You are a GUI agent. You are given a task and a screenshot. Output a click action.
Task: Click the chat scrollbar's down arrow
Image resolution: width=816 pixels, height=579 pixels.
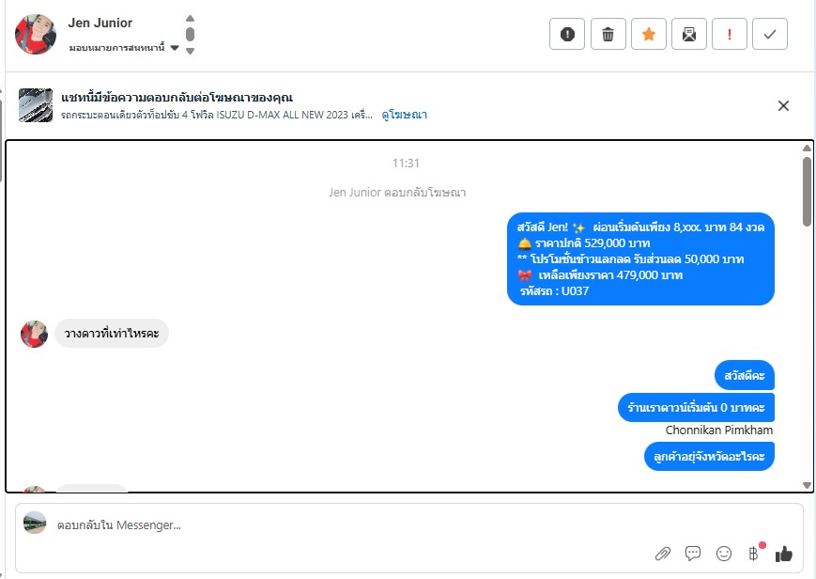pos(808,485)
